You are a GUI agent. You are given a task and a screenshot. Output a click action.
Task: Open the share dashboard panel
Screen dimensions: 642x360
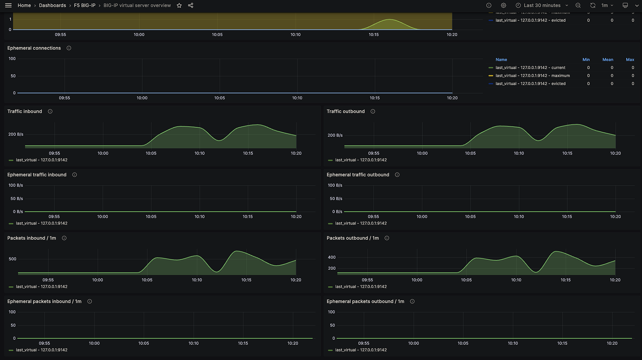point(190,5)
